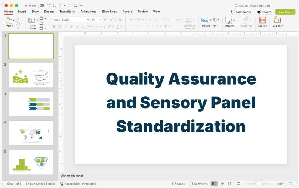The width and height of the screenshot is (299, 188).
Task: Open the Drawing tools
Action: 230,22
